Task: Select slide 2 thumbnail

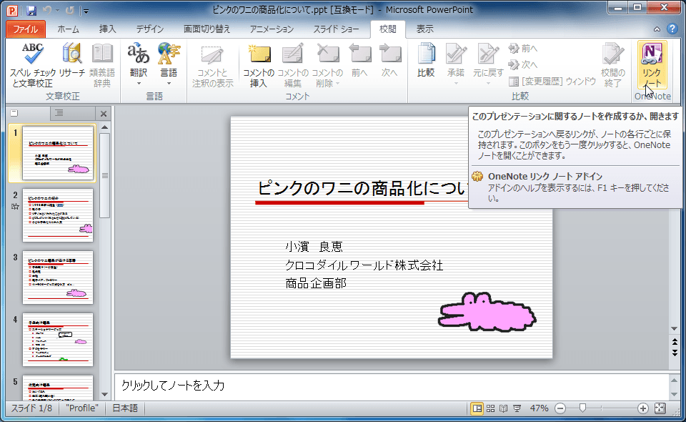Action: [58, 215]
